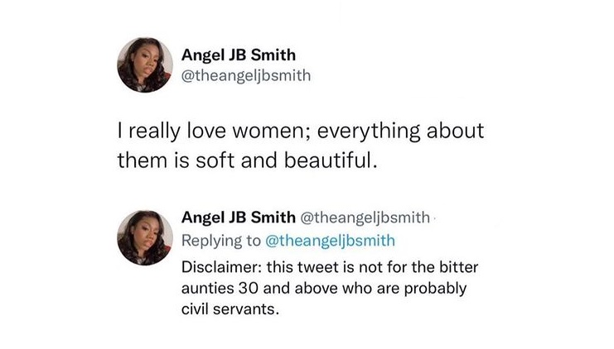Open the profile picture on the main tweet
This screenshot has width=614, height=349.
pyautogui.click(x=145, y=65)
